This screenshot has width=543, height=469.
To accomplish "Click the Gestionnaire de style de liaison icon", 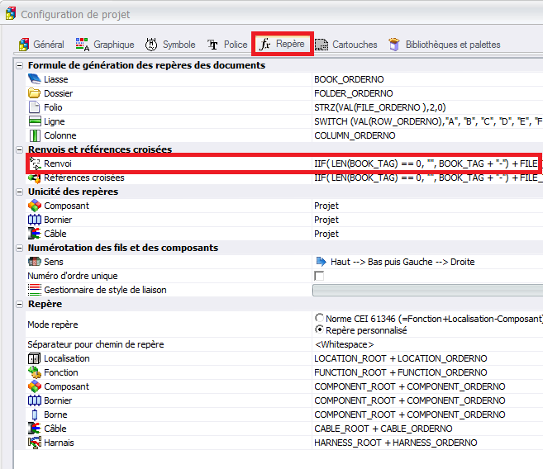I will click(x=34, y=290).
